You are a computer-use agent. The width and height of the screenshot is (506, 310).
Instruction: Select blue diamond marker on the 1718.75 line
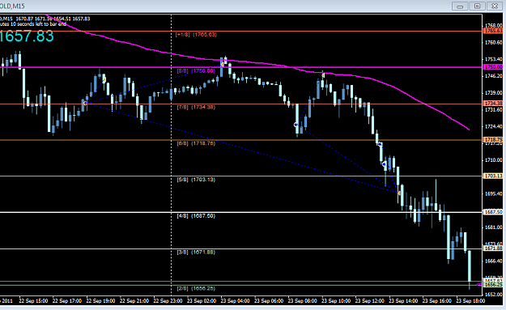tap(381, 144)
